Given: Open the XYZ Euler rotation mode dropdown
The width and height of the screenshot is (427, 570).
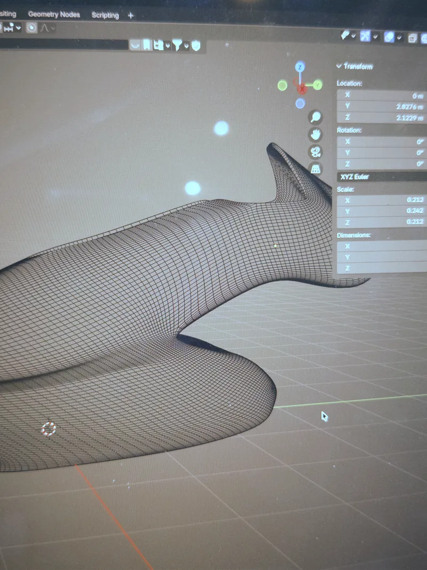Looking at the screenshot, I should (382, 177).
